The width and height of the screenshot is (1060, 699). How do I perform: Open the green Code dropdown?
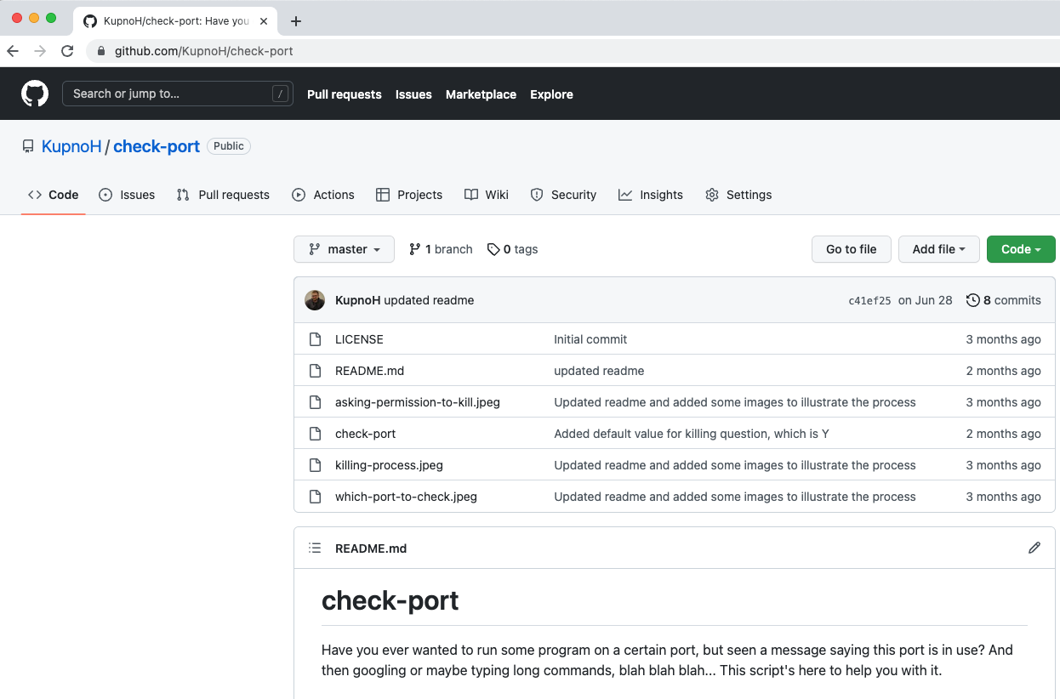point(1021,249)
